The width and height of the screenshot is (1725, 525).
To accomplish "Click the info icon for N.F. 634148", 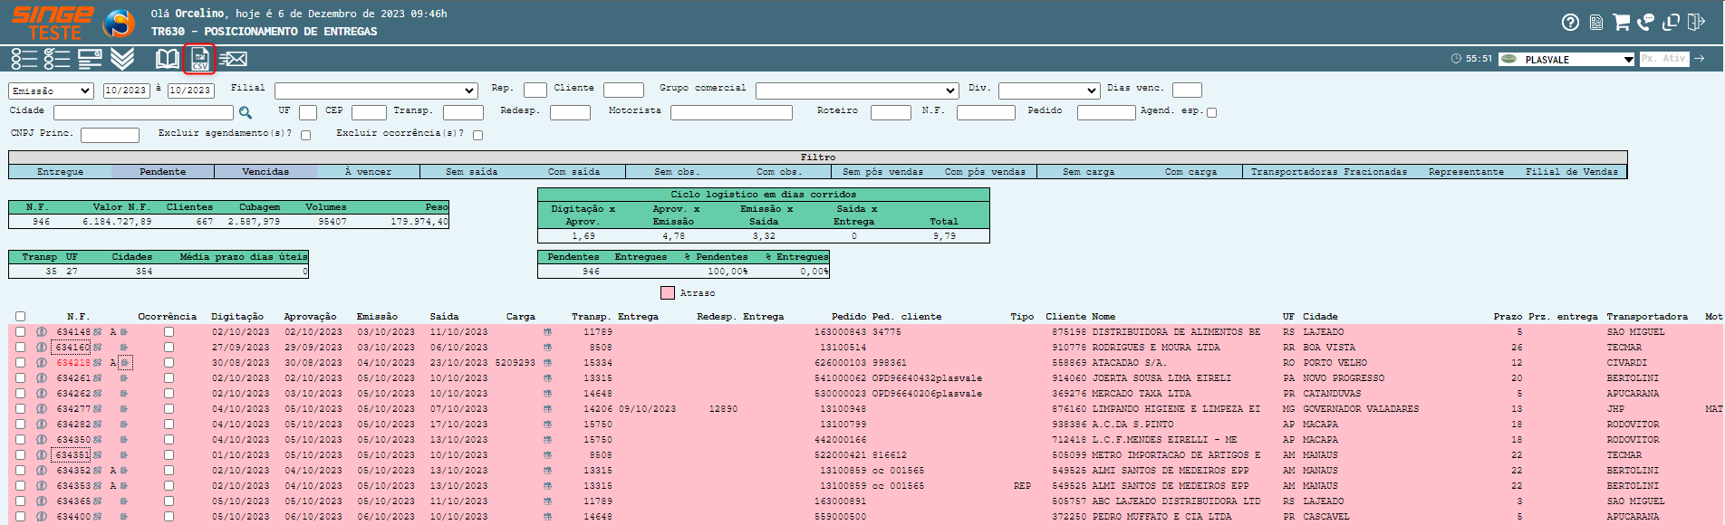I will point(42,332).
